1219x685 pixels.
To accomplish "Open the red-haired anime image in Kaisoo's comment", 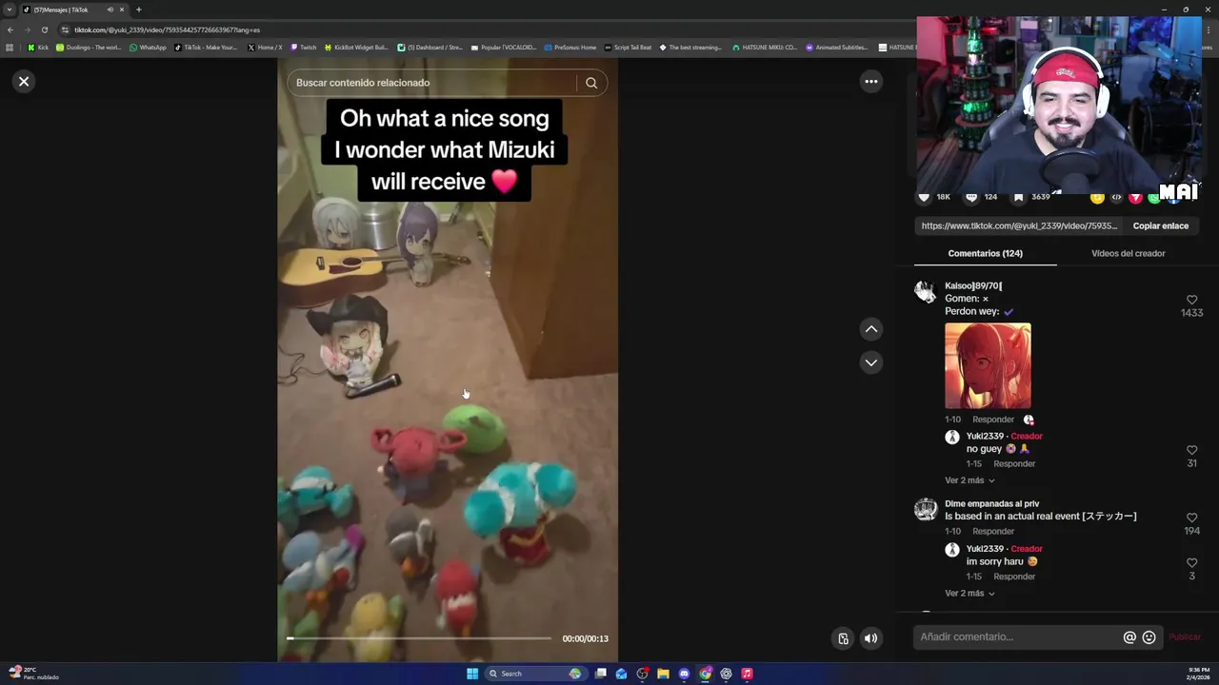I will (x=988, y=365).
